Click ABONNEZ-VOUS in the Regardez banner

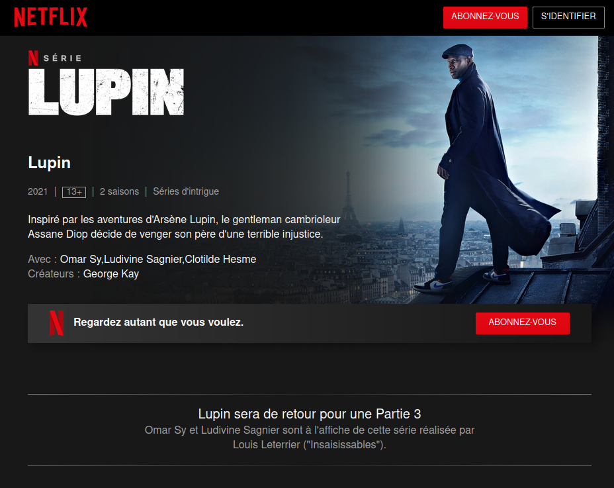tap(523, 323)
